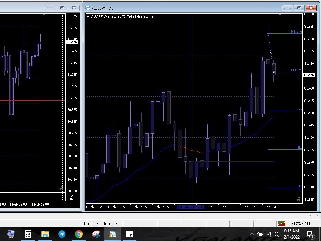Launch Google Chrome from the taskbar
The height and width of the screenshot is (241, 321).
79,234
